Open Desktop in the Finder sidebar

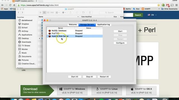pyautogui.click(x=25, y=38)
